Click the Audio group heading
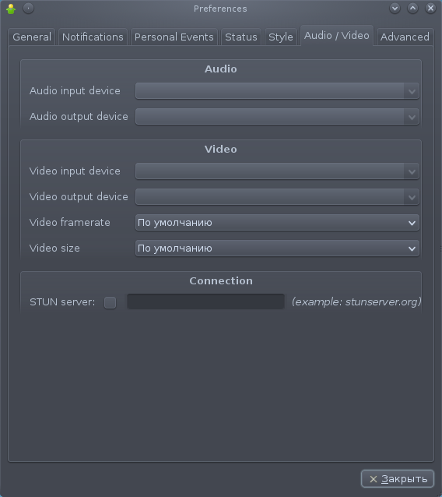 (221, 69)
